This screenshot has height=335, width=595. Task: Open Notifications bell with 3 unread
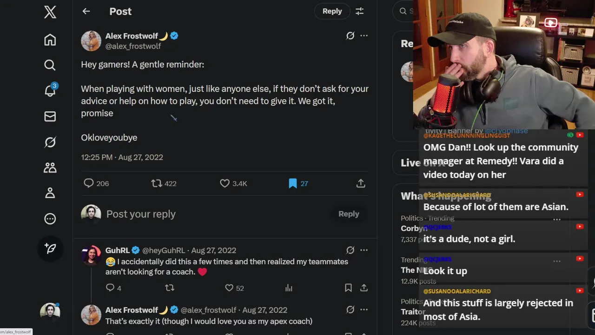50,90
